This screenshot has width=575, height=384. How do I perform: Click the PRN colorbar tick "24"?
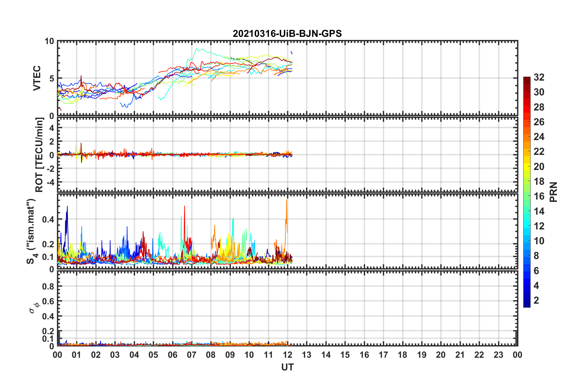point(539,137)
